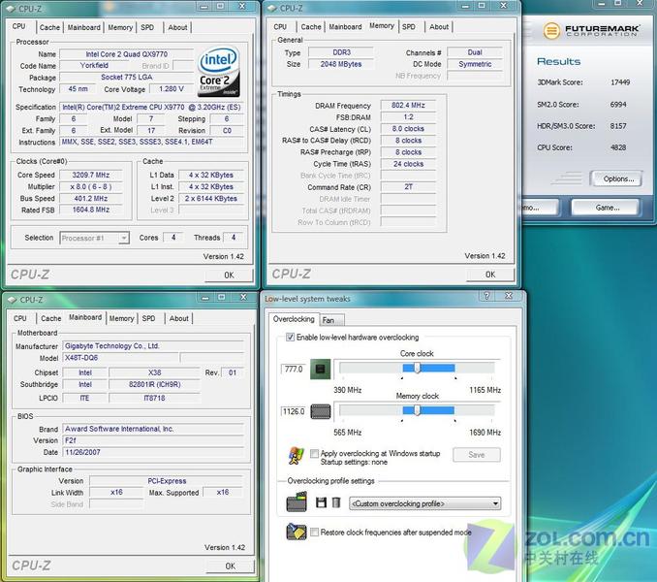Click OK in the Mainboard tab window
Image resolution: width=657 pixels, height=582 pixels.
click(230, 566)
